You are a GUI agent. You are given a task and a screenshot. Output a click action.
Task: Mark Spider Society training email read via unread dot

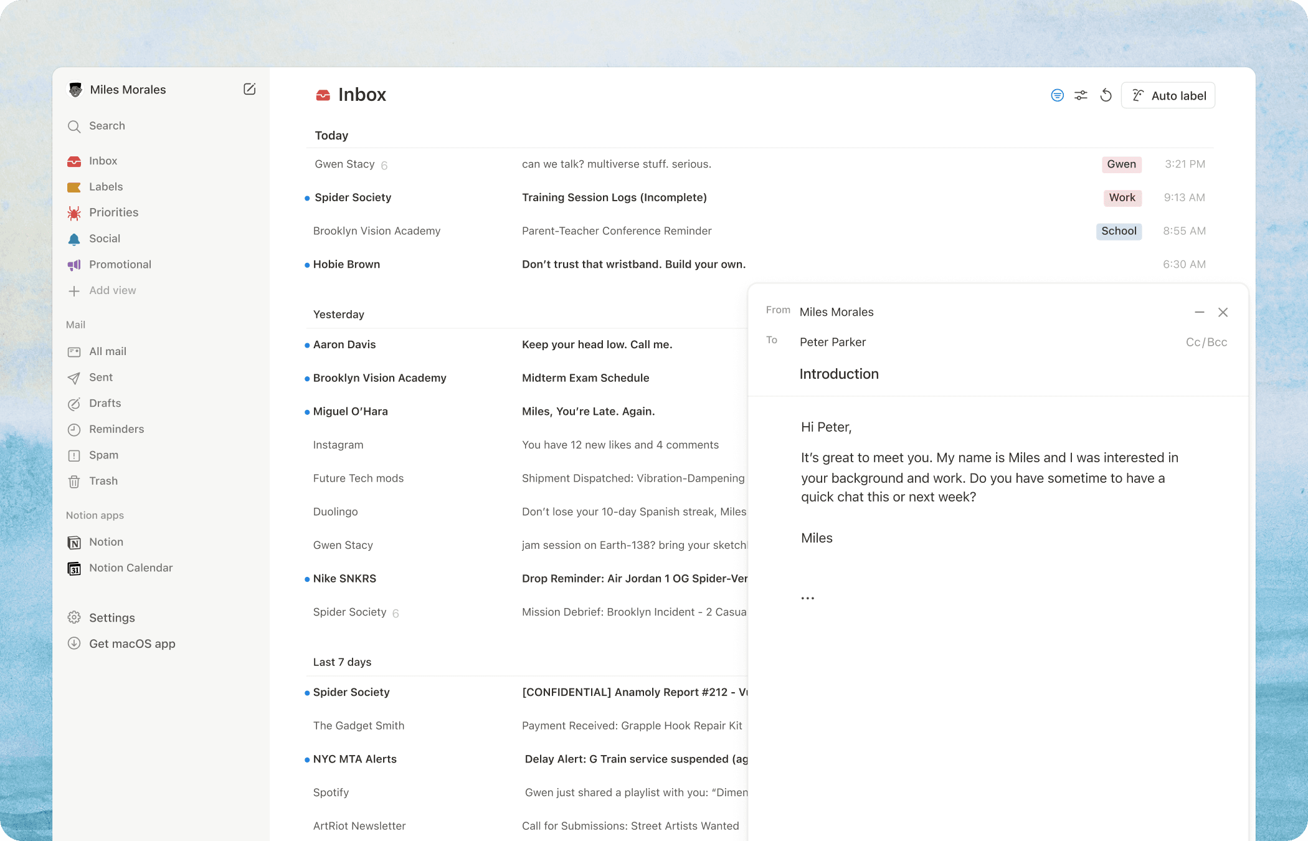click(x=306, y=197)
